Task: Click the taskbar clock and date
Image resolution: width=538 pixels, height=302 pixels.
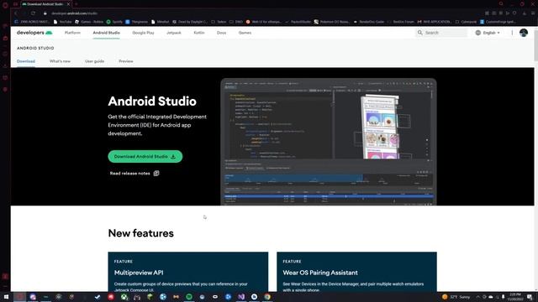Action: click(x=515, y=297)
